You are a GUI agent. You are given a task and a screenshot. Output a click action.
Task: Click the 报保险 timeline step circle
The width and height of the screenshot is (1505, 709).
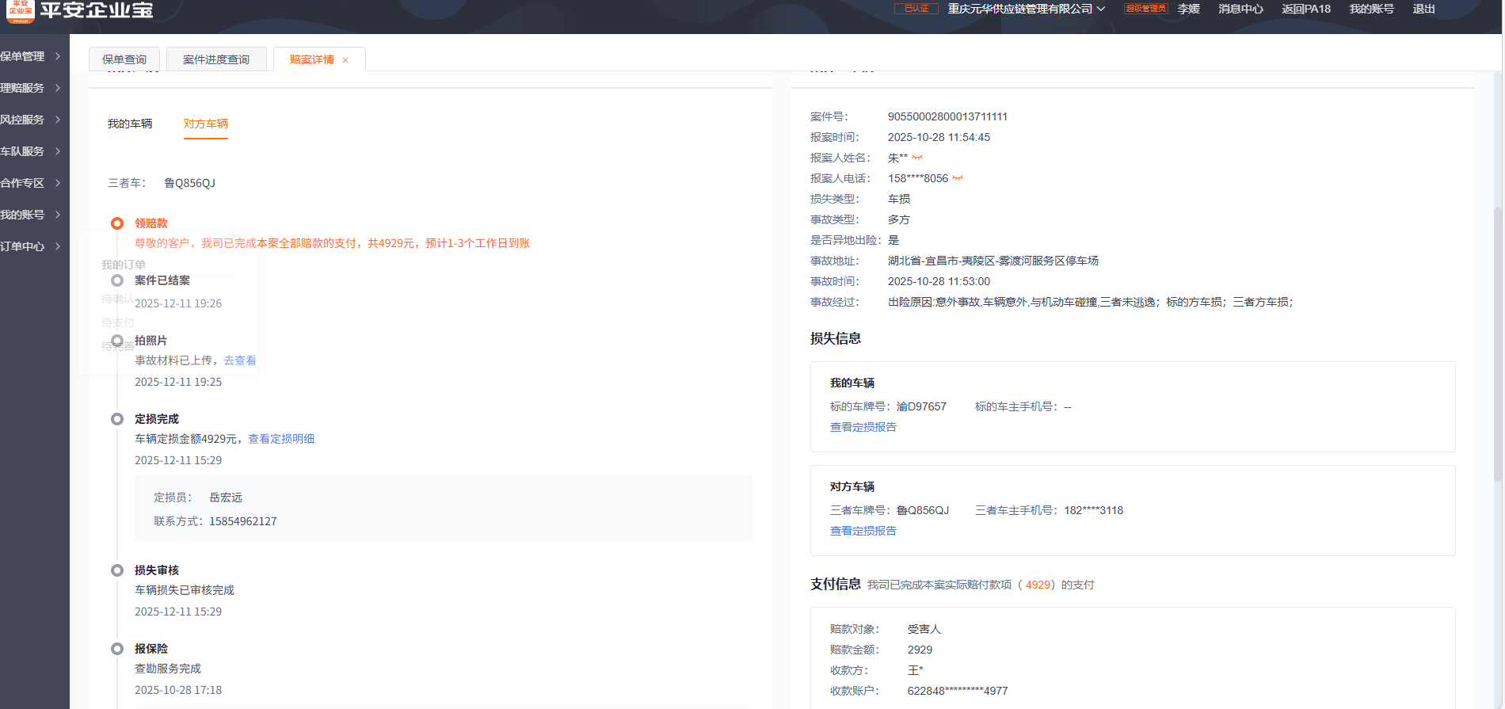(x=117, y=649)
